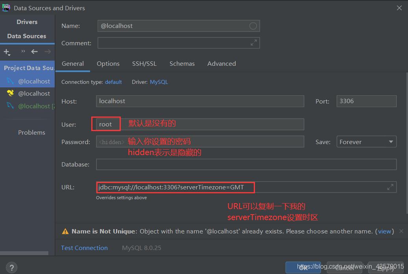
Task: Click the warning triangle icon
Action: coord(65,231)
